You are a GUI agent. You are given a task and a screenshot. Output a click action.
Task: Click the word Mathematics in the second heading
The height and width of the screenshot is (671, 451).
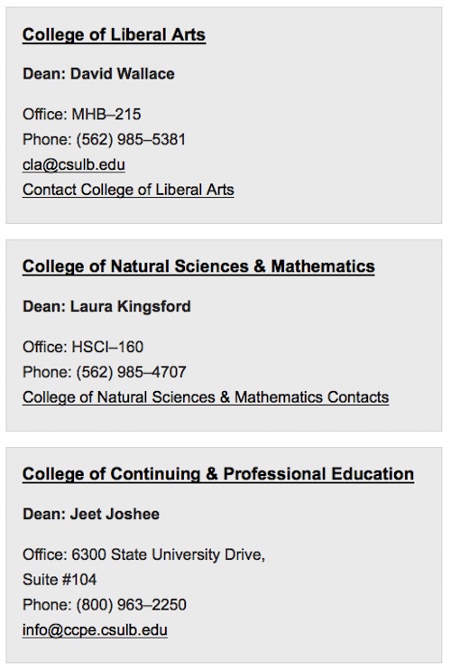click(323, 266)
